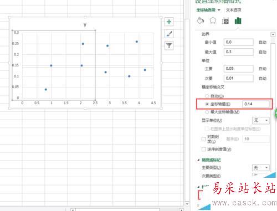Open the 显示单位 dropdown showing 无
277x211 pixels.
(260, 120)
